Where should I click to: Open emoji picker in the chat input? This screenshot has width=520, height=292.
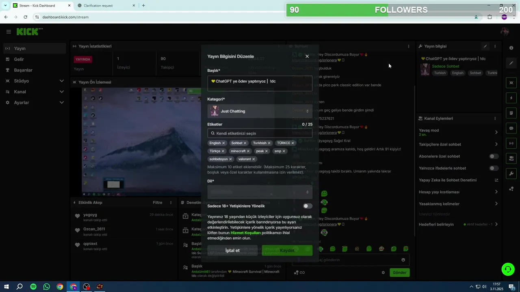[403, 260]
